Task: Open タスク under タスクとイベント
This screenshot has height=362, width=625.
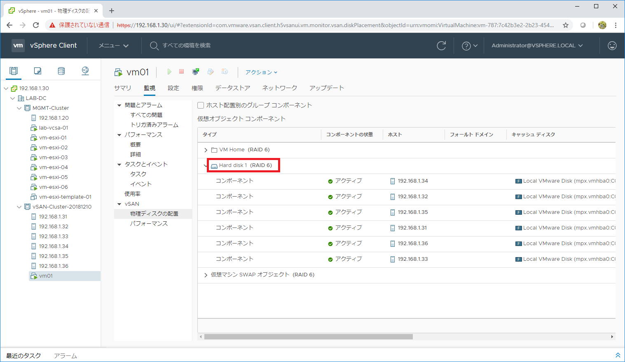Action: (138, 174)
